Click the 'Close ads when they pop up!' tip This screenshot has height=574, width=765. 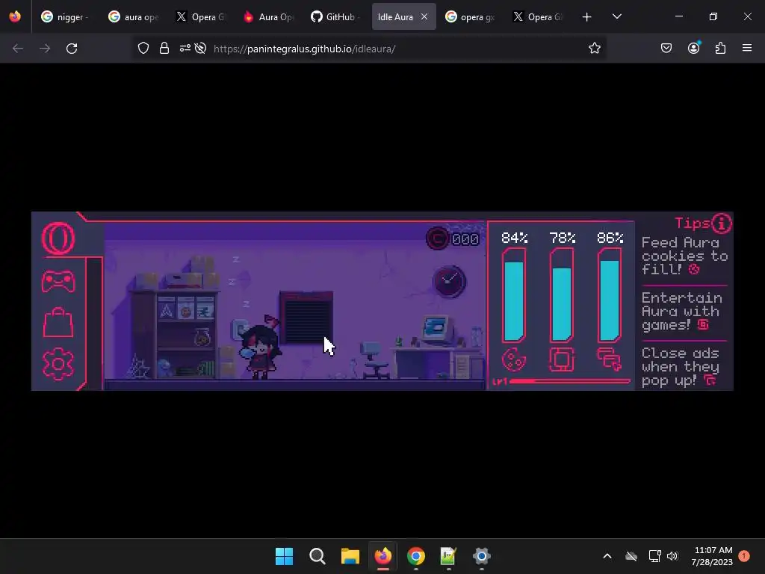pos(681,366)
